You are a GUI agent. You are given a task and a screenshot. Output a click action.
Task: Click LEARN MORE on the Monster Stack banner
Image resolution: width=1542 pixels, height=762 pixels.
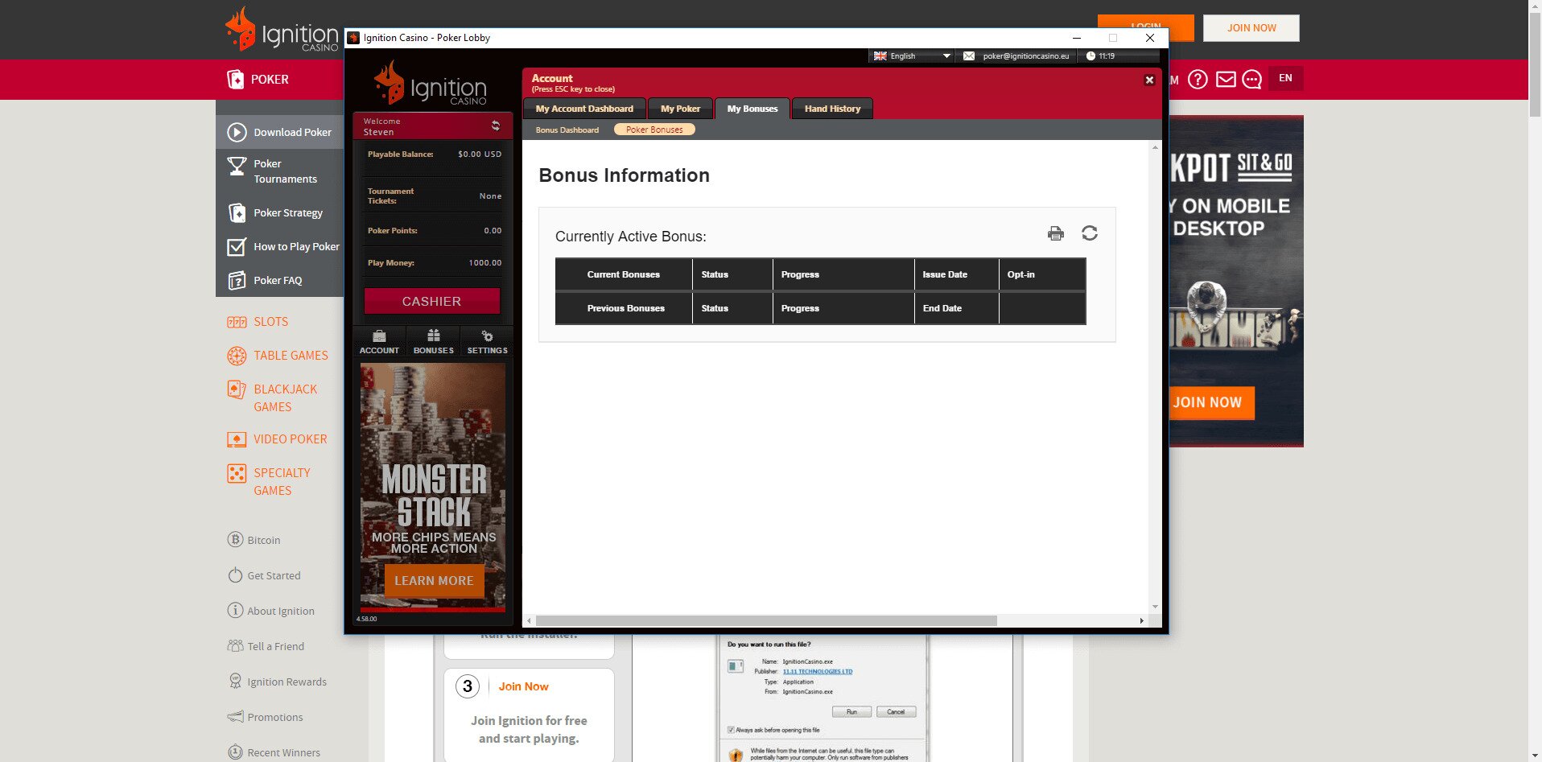433,580
